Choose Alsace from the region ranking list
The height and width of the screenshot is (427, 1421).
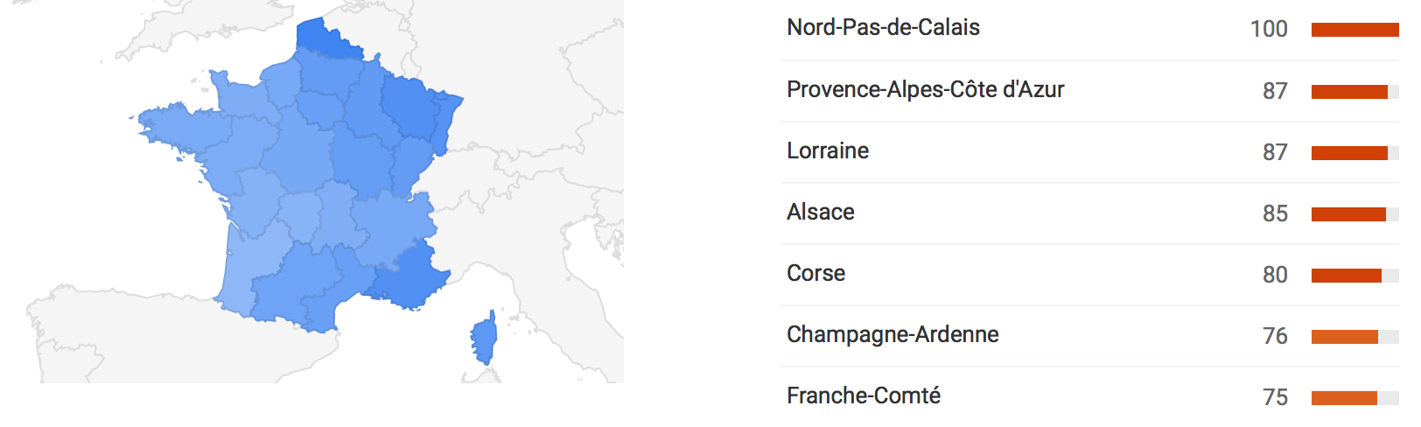[820, 213]
